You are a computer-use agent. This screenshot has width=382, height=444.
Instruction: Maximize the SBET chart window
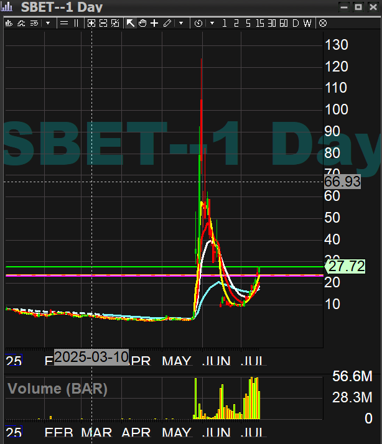click(358, 7)
